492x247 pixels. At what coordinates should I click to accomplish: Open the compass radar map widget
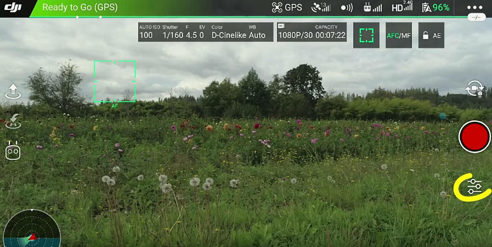32,228
